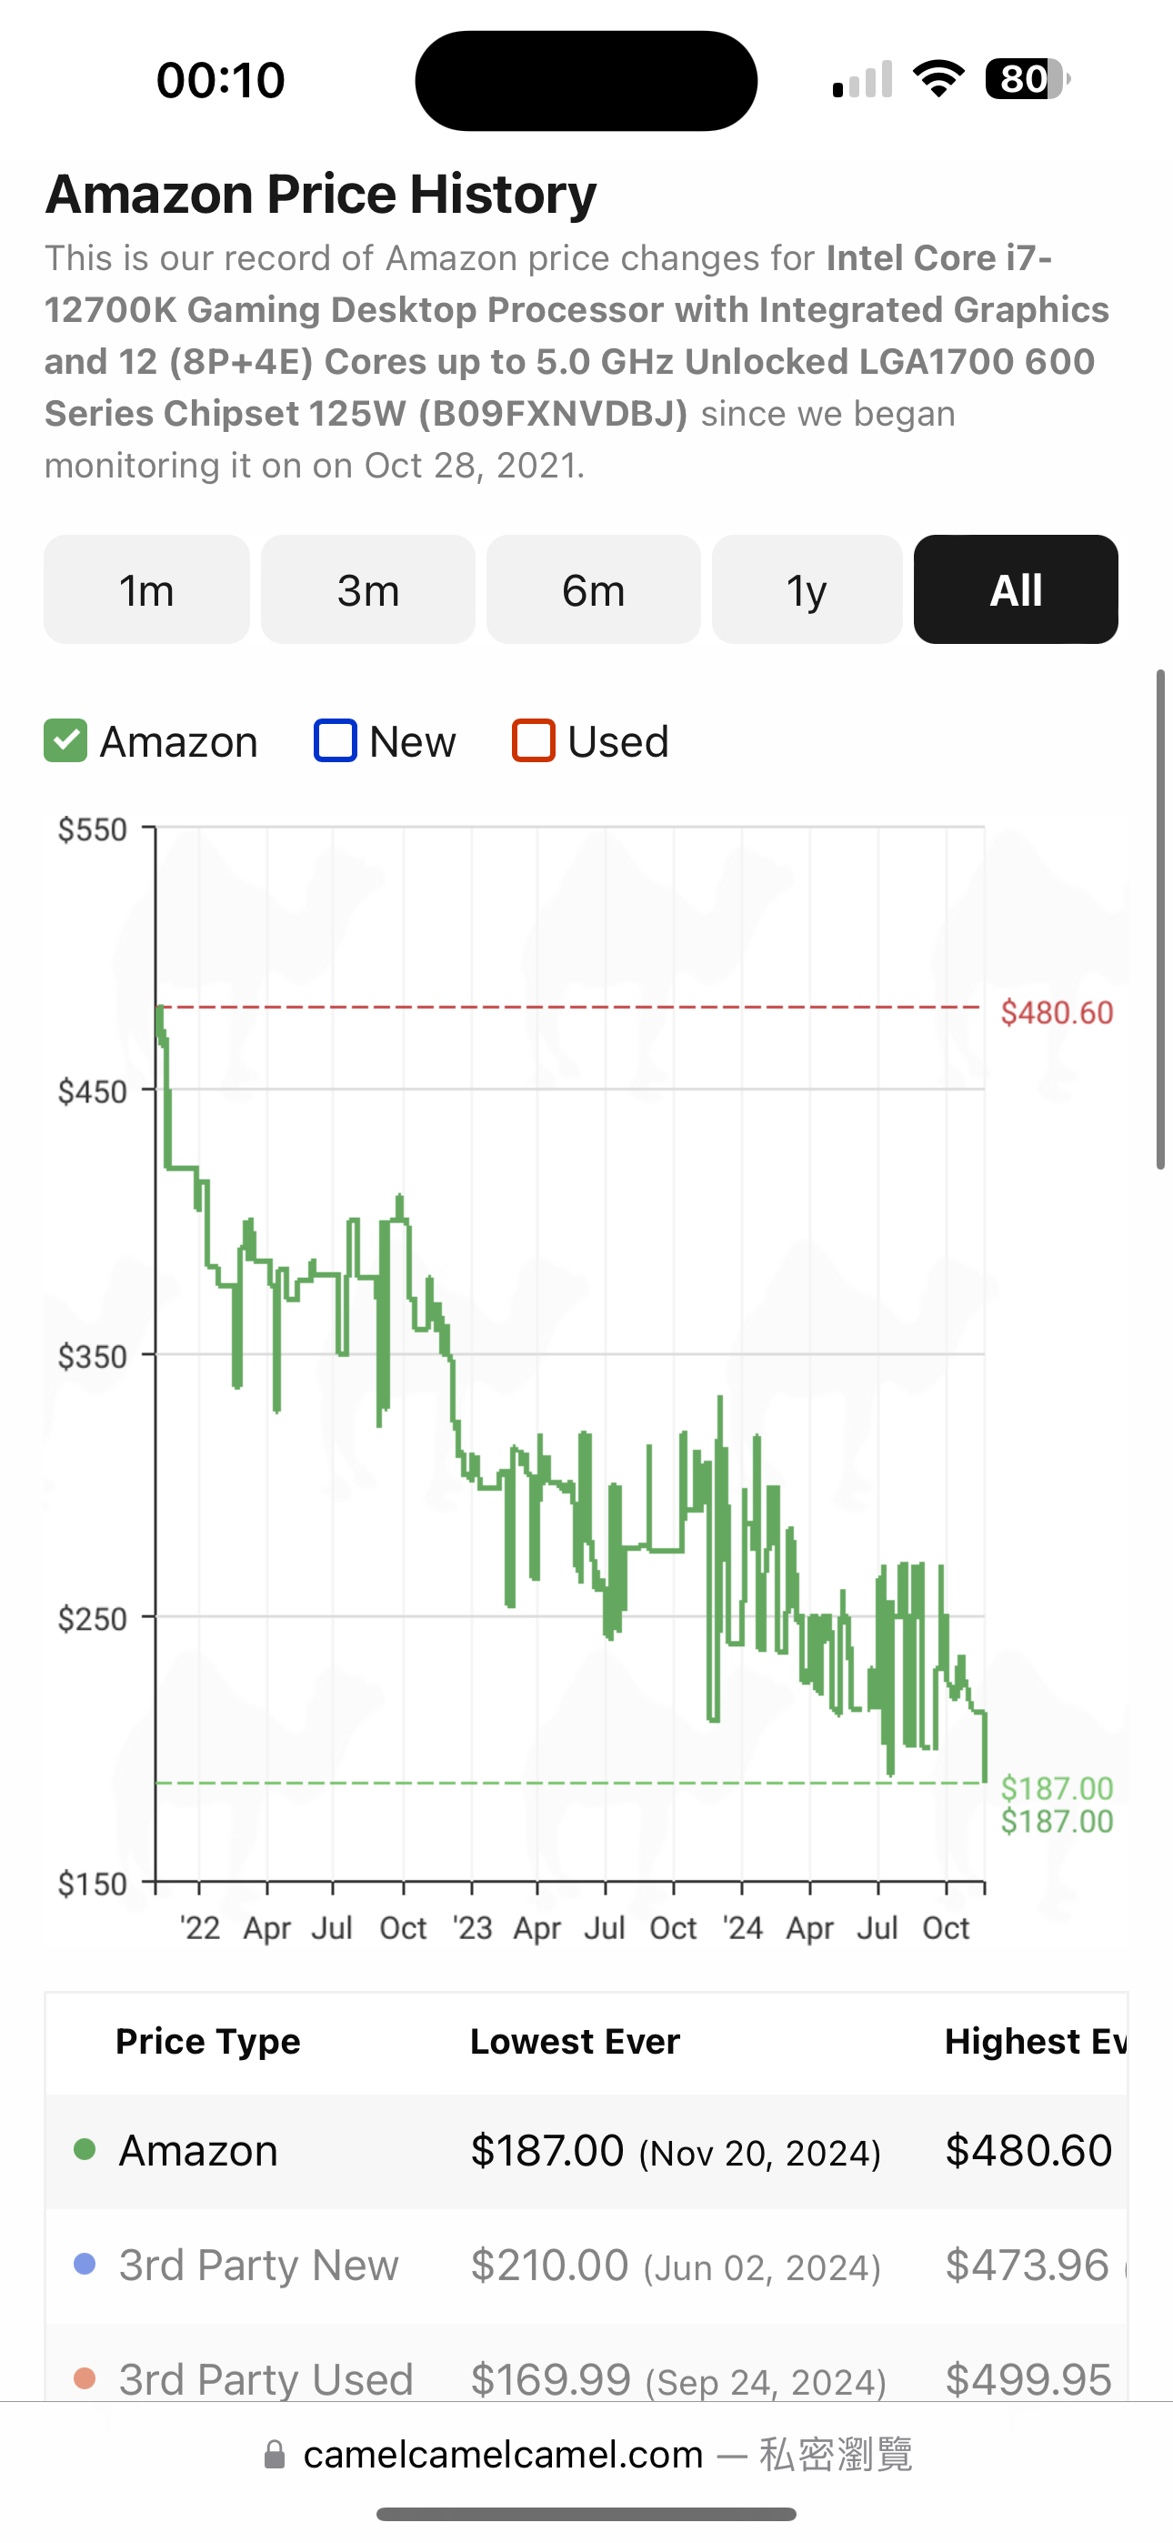Image resolution: width=1173 pixels, height=2543 pixels.
Task: Select the All time range button
Action: point(1015,590)
